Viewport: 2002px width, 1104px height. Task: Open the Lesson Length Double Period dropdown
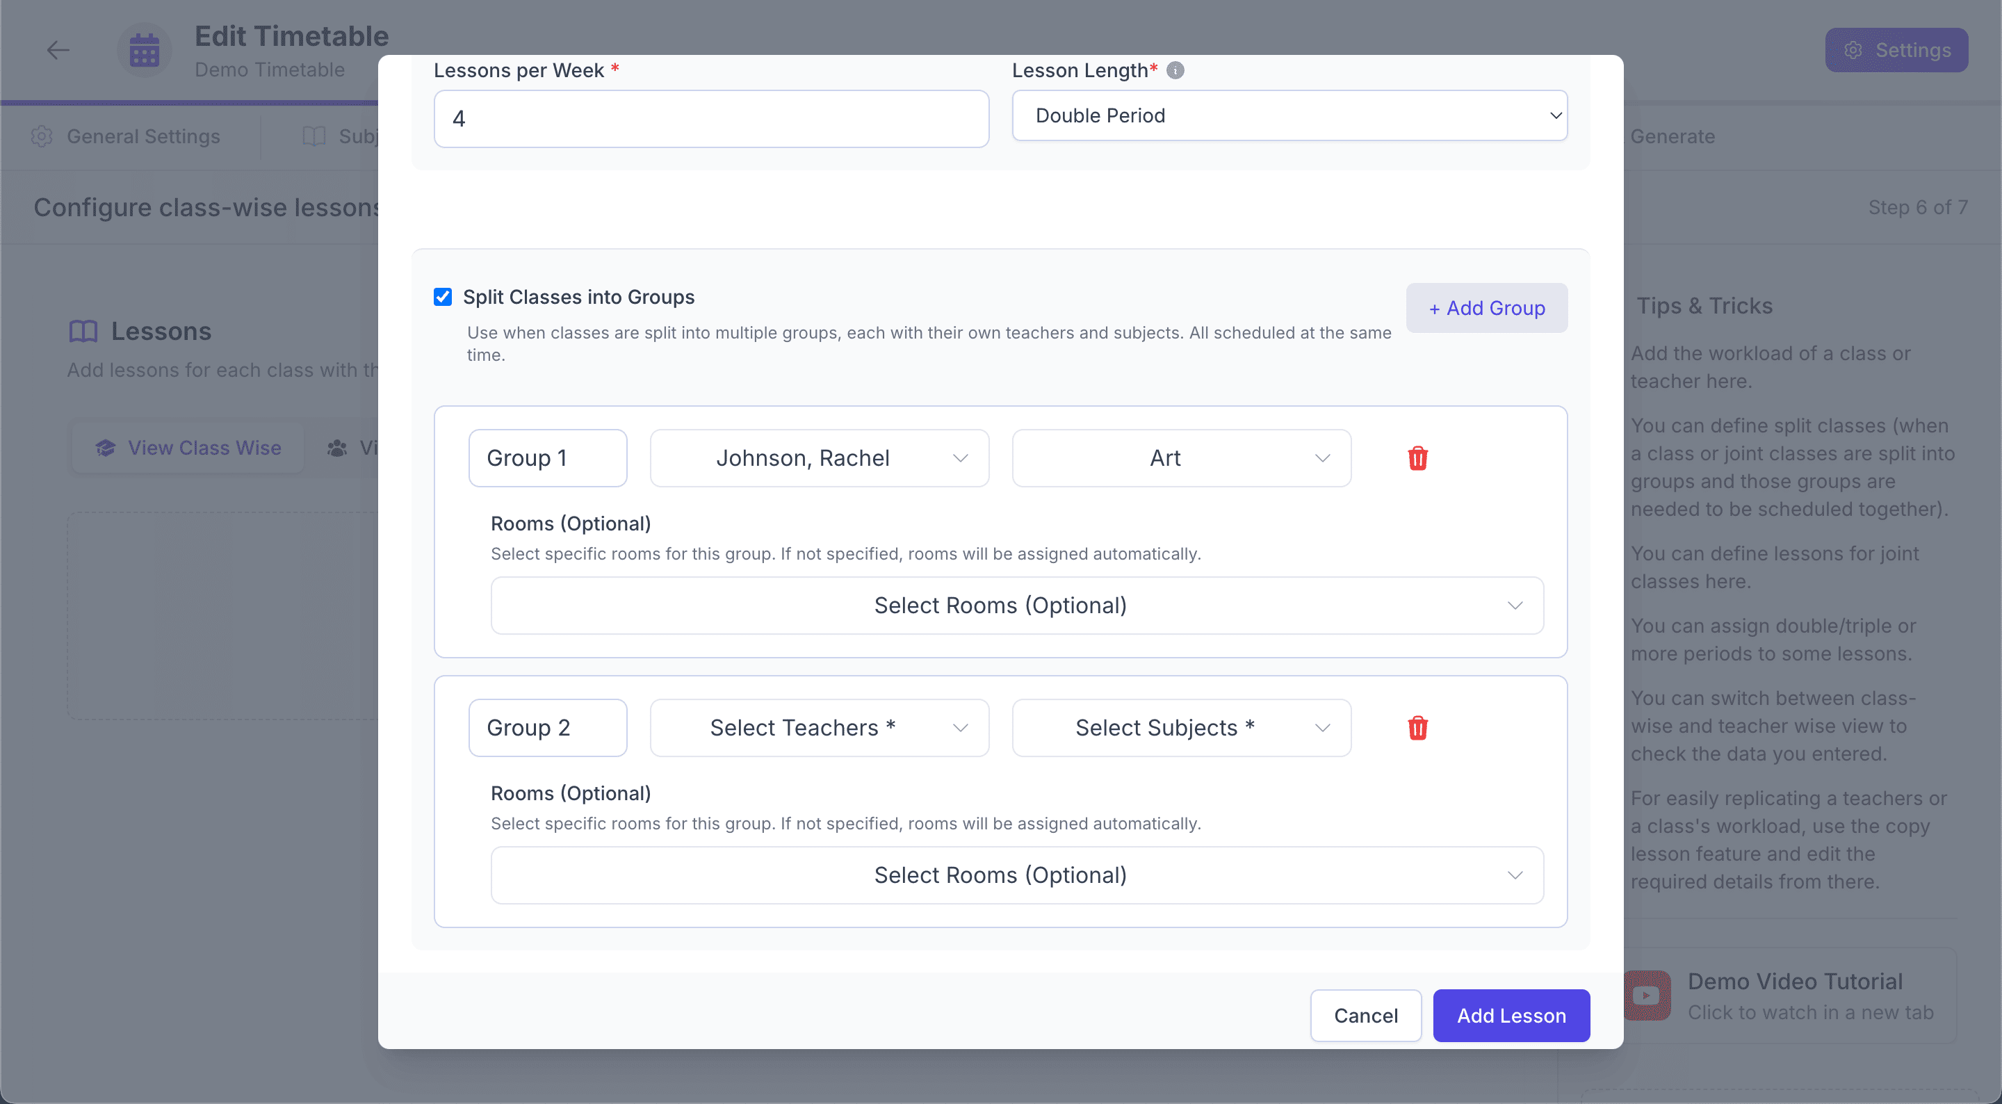tap(1289, 116)
